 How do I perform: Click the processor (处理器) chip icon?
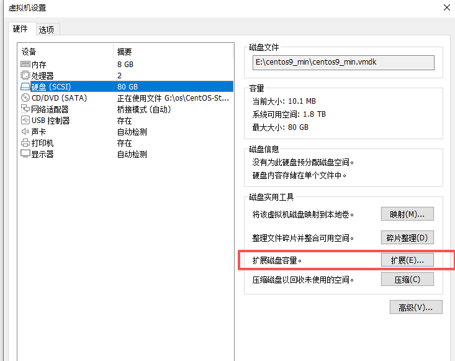[25, 76]
